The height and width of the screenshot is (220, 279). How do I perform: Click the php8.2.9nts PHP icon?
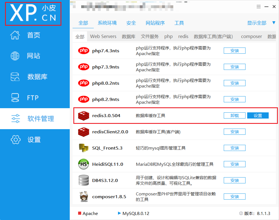[x=84, y=99]
